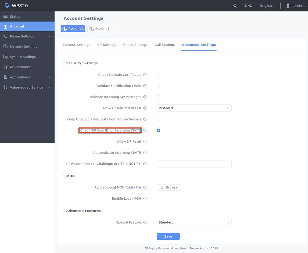Click the Phone Settings handset icon

tap(6, 36)
